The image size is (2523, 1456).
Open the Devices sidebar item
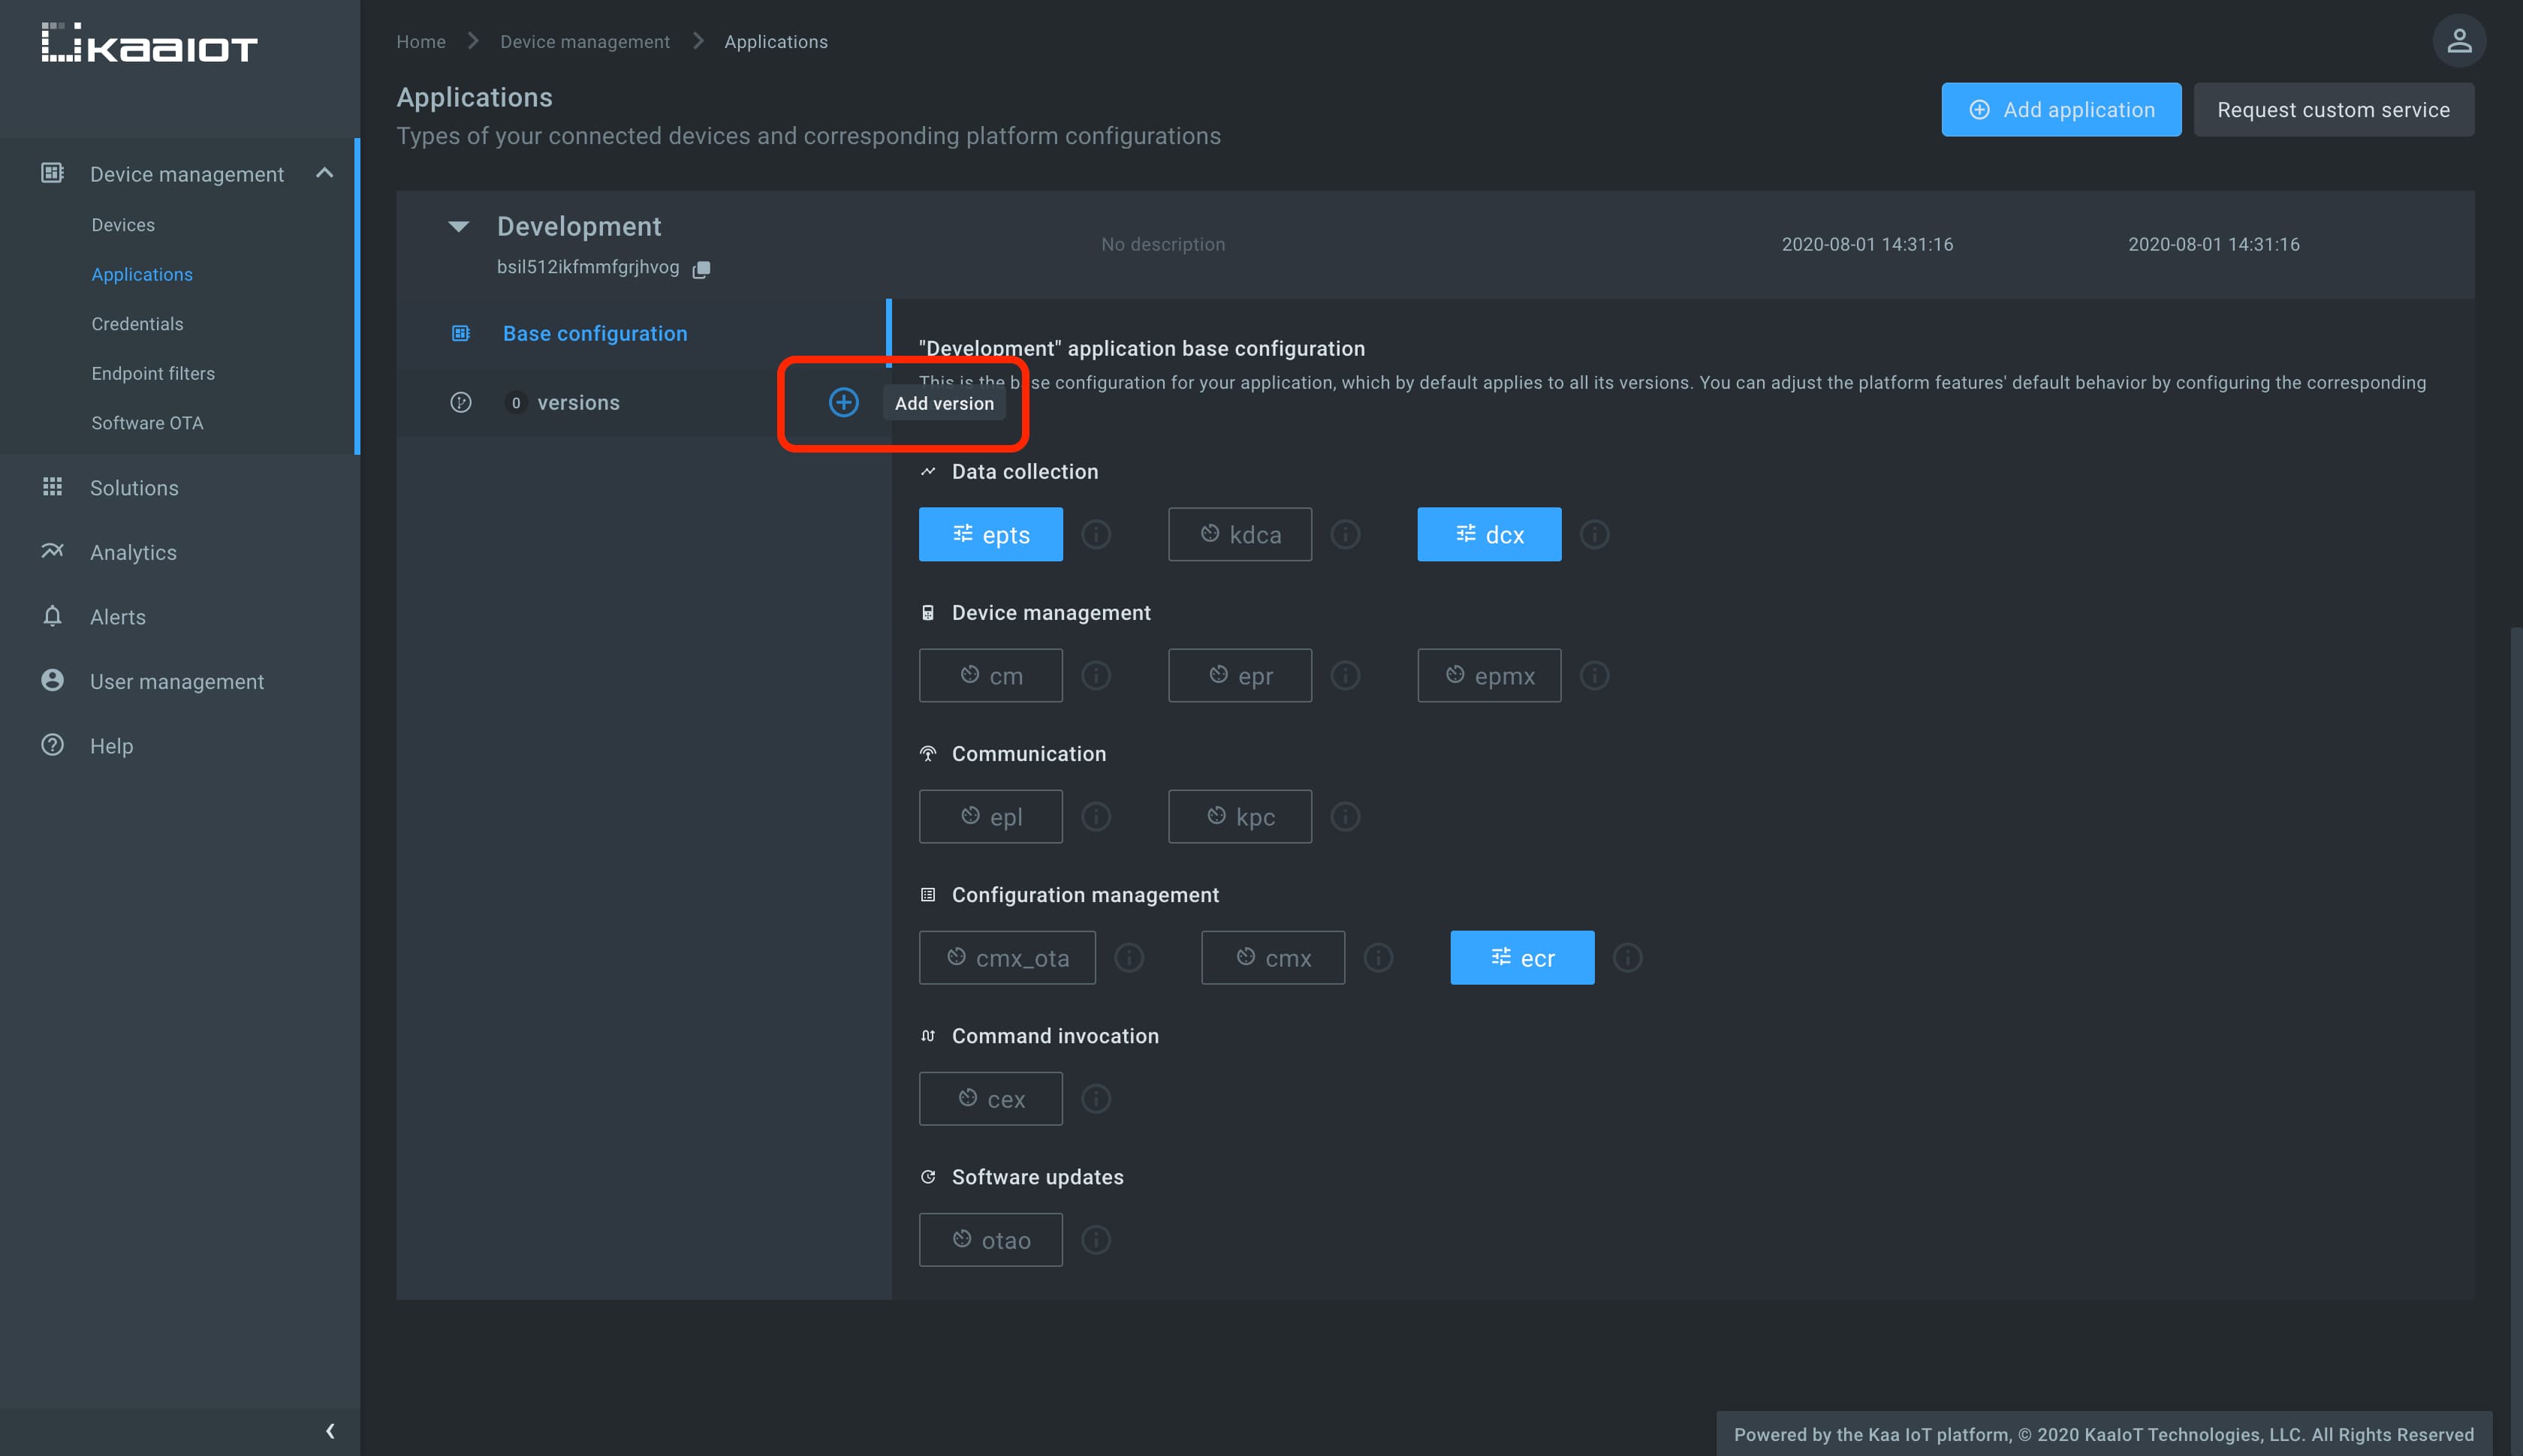click(123, 225)
